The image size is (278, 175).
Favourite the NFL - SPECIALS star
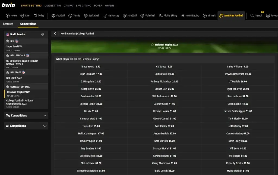click(7, 55)
